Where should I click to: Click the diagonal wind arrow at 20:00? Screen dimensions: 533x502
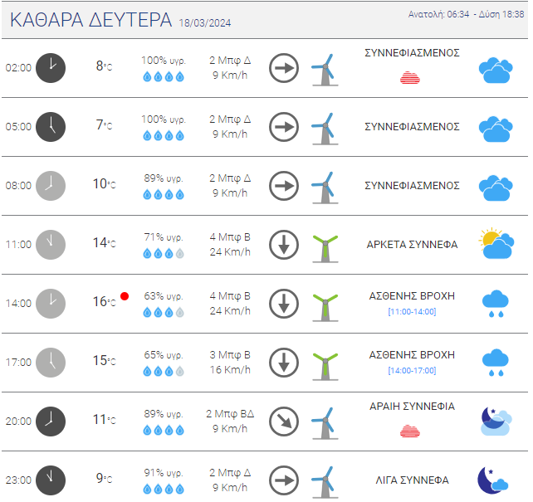[284, 421]
